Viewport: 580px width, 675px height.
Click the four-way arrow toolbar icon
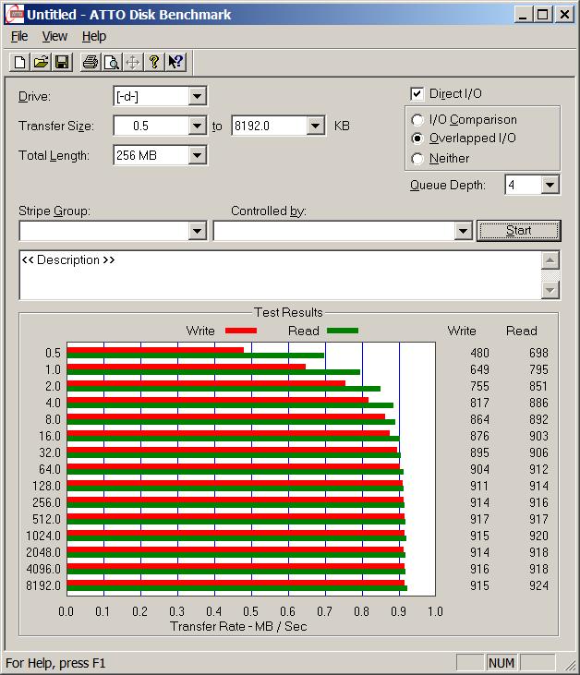[133, 62]
